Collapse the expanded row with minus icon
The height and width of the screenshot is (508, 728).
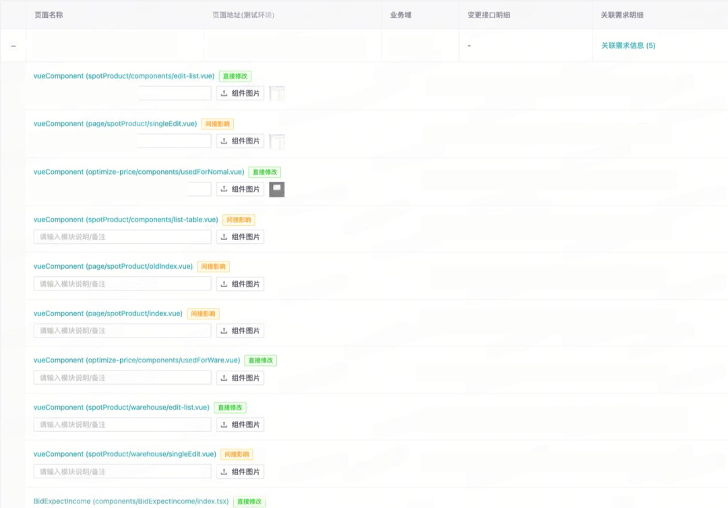[13, 46]
